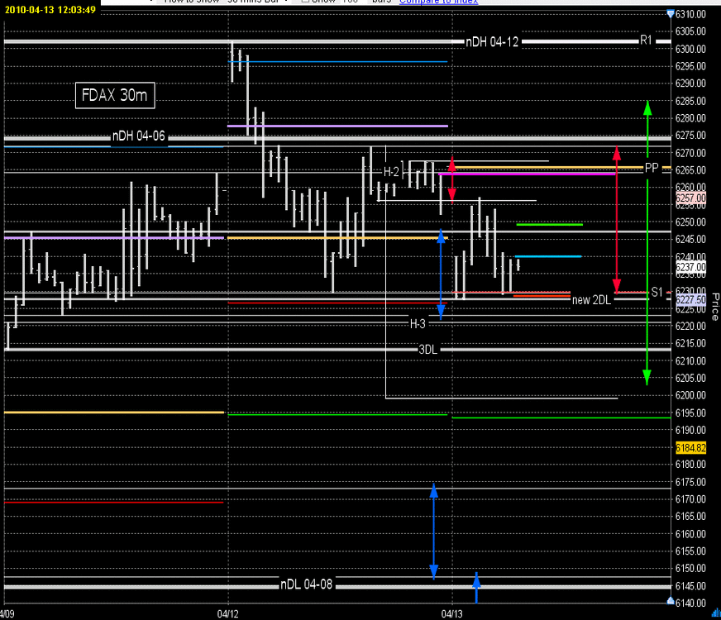
Task: Select the short green line near 6249
Action: (x=550, y=224)
